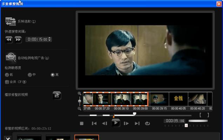223x140 pixels.
Task: Click the Invert Selection (反转选取) icon
Action: 11,21
